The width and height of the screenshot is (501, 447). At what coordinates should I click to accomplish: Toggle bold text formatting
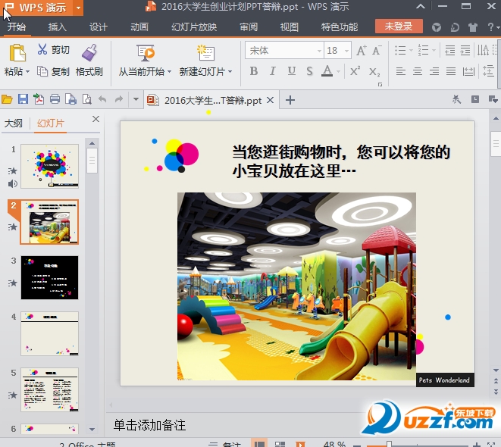coord(253,72)
